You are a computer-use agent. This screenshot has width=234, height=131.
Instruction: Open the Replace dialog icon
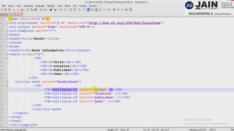(55, 10)
